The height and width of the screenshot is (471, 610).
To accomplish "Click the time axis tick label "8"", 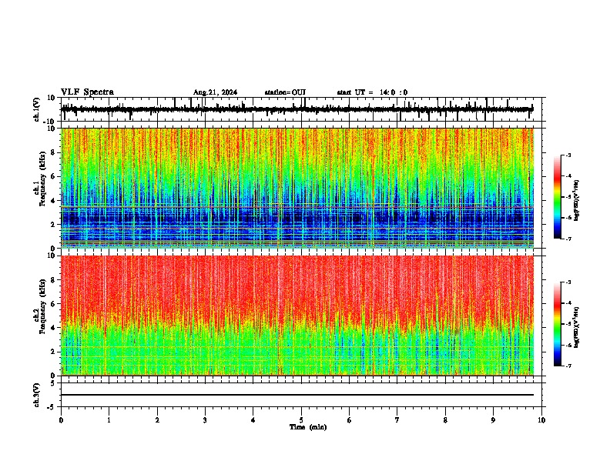I will pyautogui.click(x=445, y=420).
